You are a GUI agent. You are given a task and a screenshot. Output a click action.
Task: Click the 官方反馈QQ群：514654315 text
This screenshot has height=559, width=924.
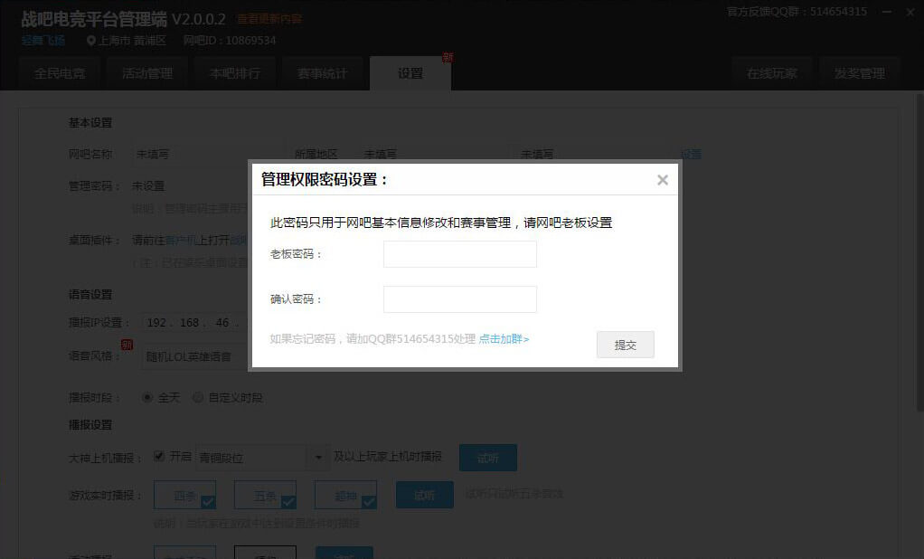[797, 11]
